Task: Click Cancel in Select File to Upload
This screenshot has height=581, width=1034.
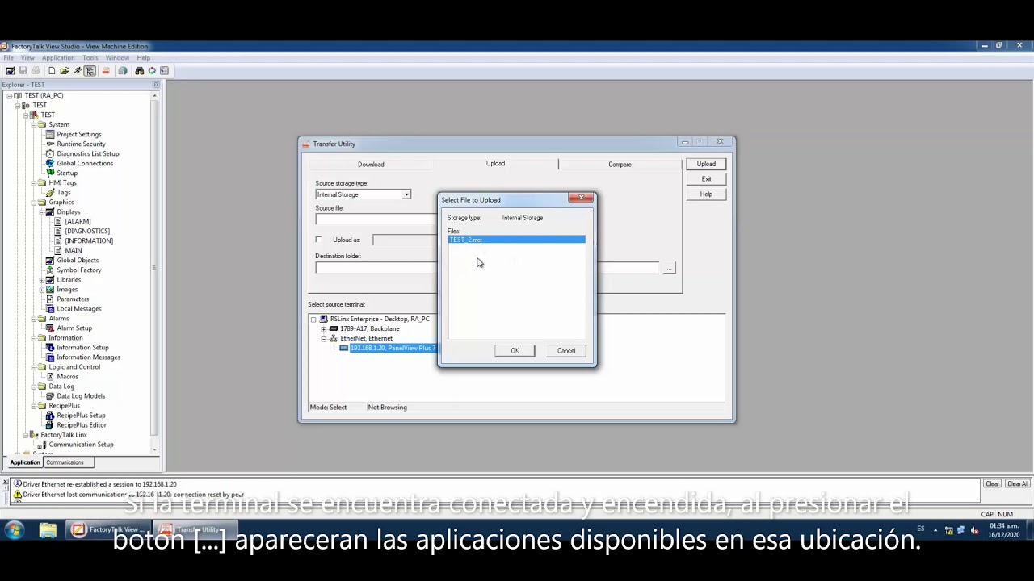Action: 566,350
